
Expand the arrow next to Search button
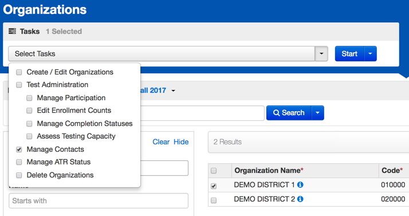click(x=317, y=113)
